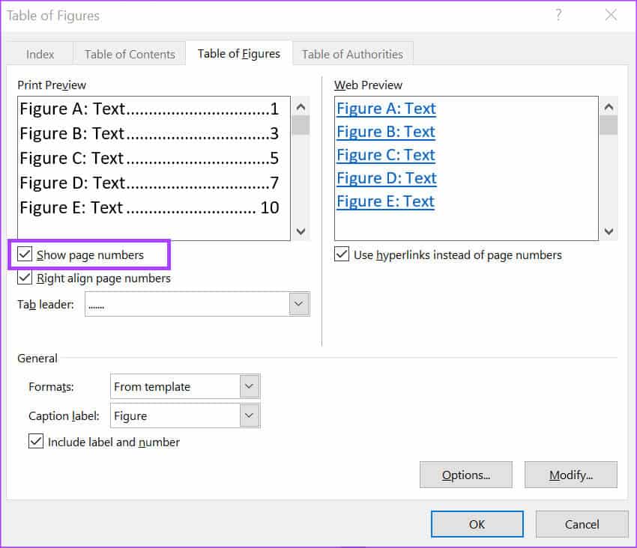Toggle Include label and number checkbox
637x548 pixels.
(x=35, y=442)
